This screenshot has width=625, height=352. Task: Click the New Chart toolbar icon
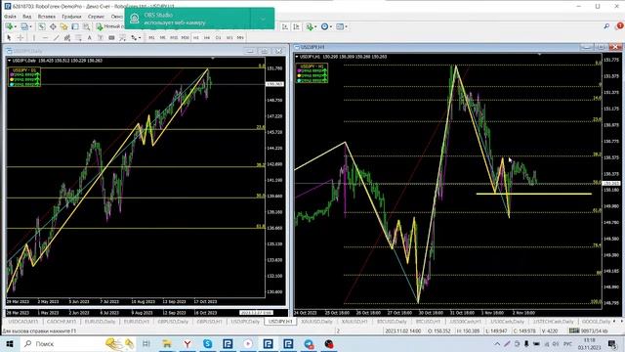click(x=9, y=26)
